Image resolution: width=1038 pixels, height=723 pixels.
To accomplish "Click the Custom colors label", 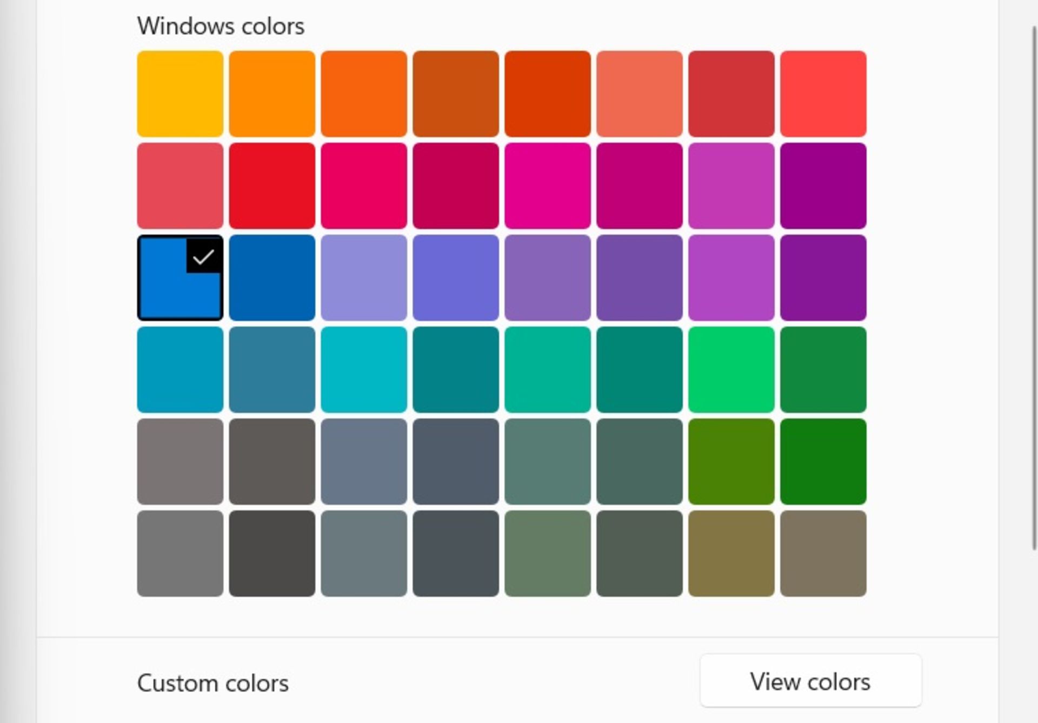I will click(213, 683).
